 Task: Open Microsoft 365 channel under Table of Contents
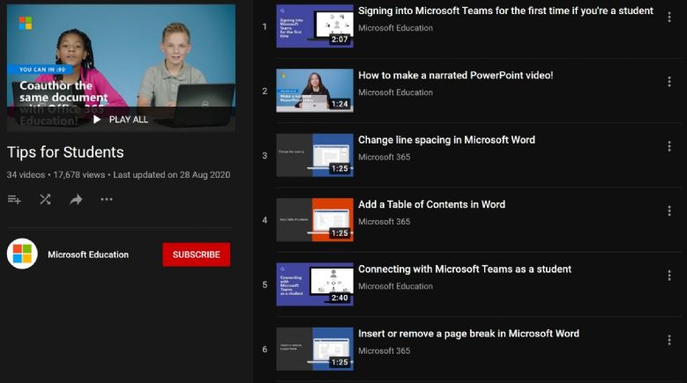tap(385, 222)
